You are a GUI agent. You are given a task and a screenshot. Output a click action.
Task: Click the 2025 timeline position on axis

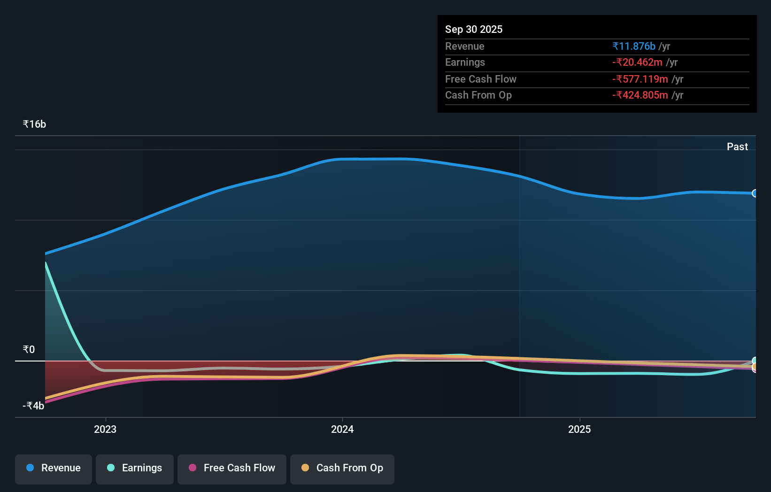(x=579, y=429)
